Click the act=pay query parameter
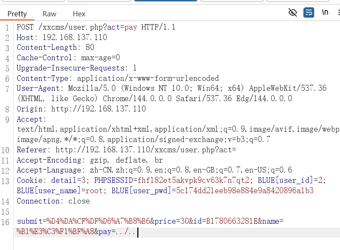This screenshot has height=250, width=340. point(122,27)
